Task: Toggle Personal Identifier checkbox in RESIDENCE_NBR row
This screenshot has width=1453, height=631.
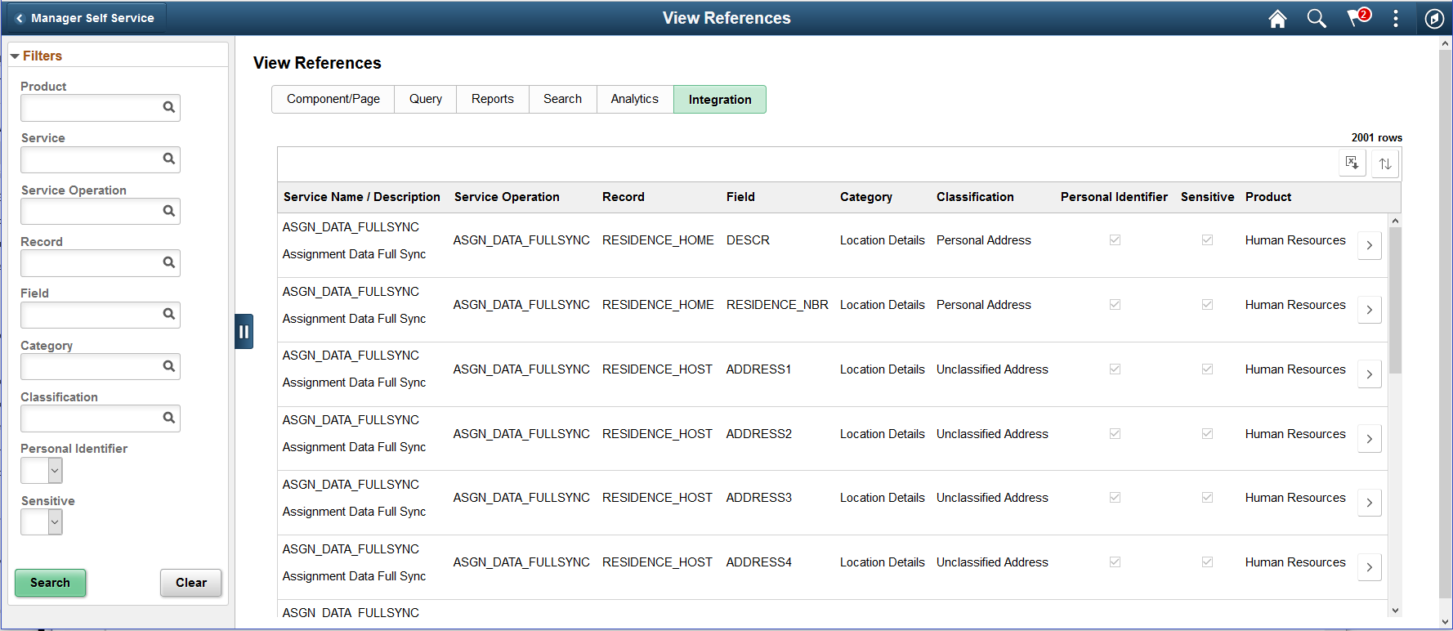Action: [x=1115, y=305]
